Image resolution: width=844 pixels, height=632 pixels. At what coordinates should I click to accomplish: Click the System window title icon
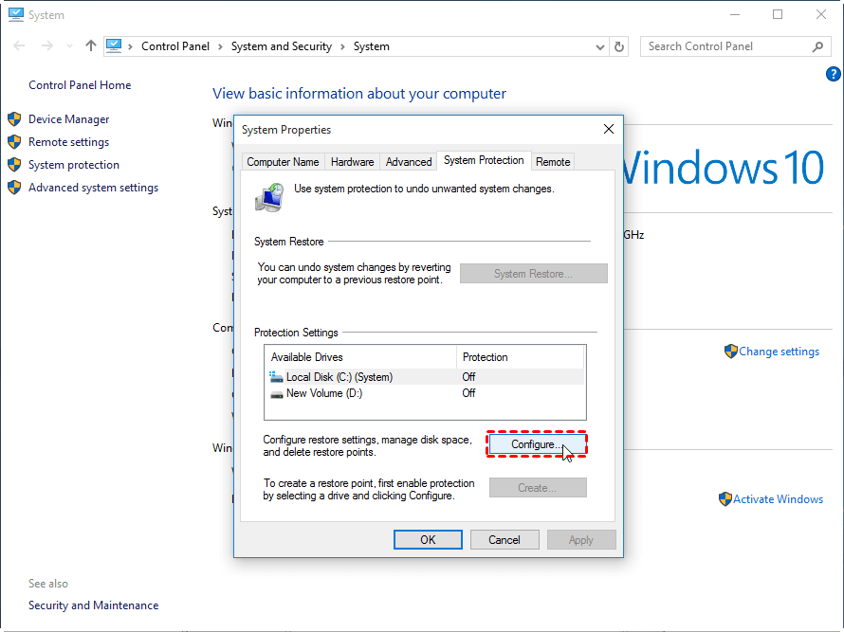click(16, 14)
